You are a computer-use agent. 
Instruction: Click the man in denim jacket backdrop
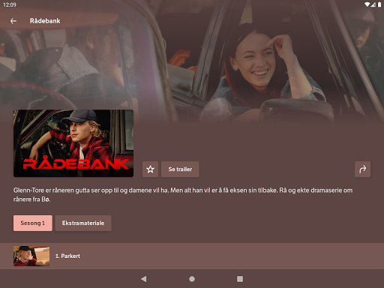(x=75, y=67)
